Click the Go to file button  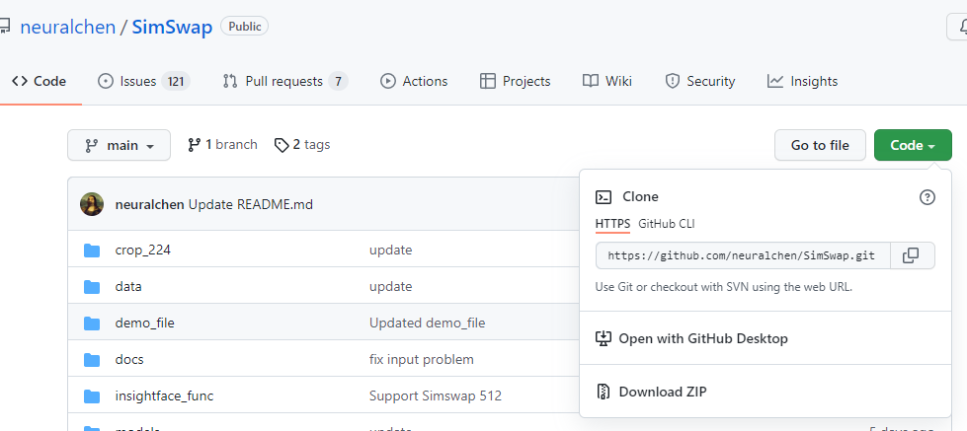(820, 145)
